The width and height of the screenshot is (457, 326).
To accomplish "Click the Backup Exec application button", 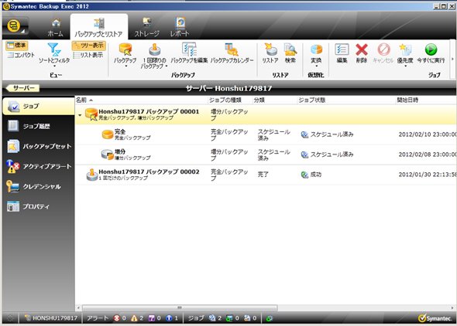I will [x=15, y=26].
